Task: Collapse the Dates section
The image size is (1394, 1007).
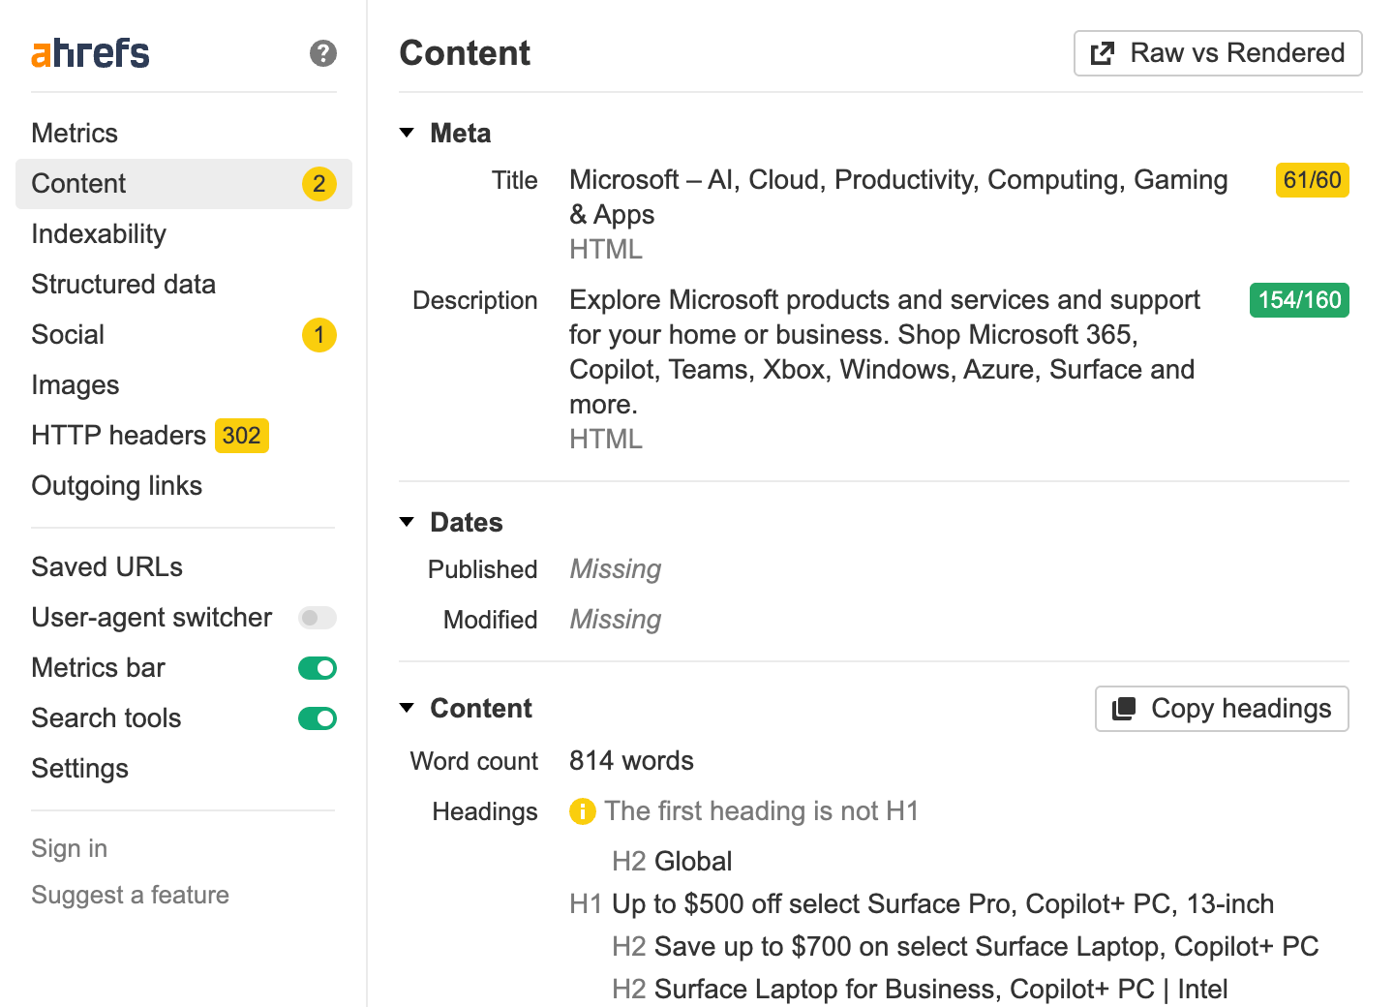Action: (x=407, y=522)
